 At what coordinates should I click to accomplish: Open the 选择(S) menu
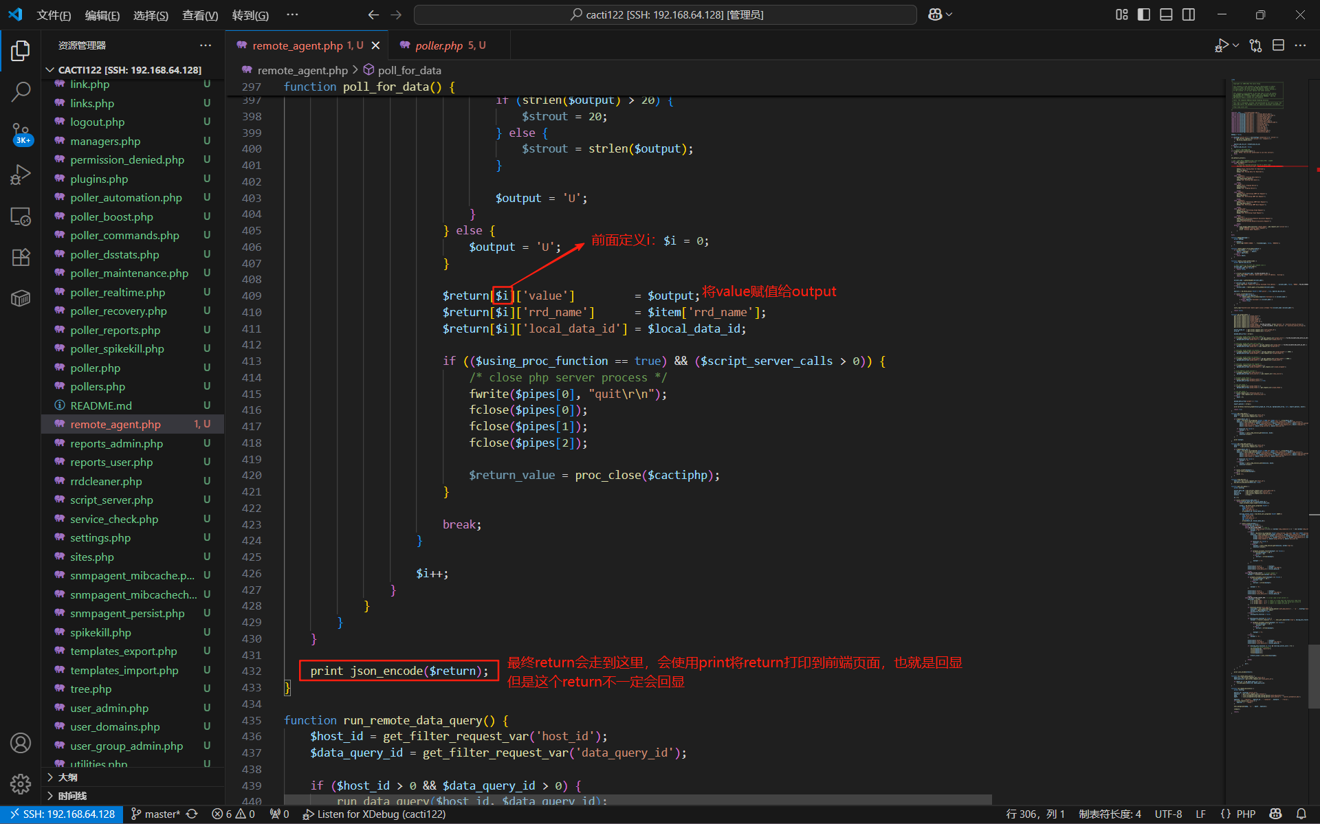151,15
